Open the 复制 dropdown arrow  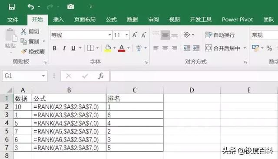click(x=44, y=41)
